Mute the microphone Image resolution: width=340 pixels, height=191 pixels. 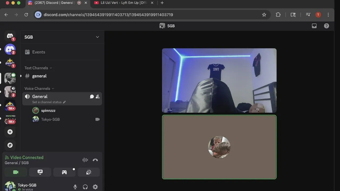[75, 187]
